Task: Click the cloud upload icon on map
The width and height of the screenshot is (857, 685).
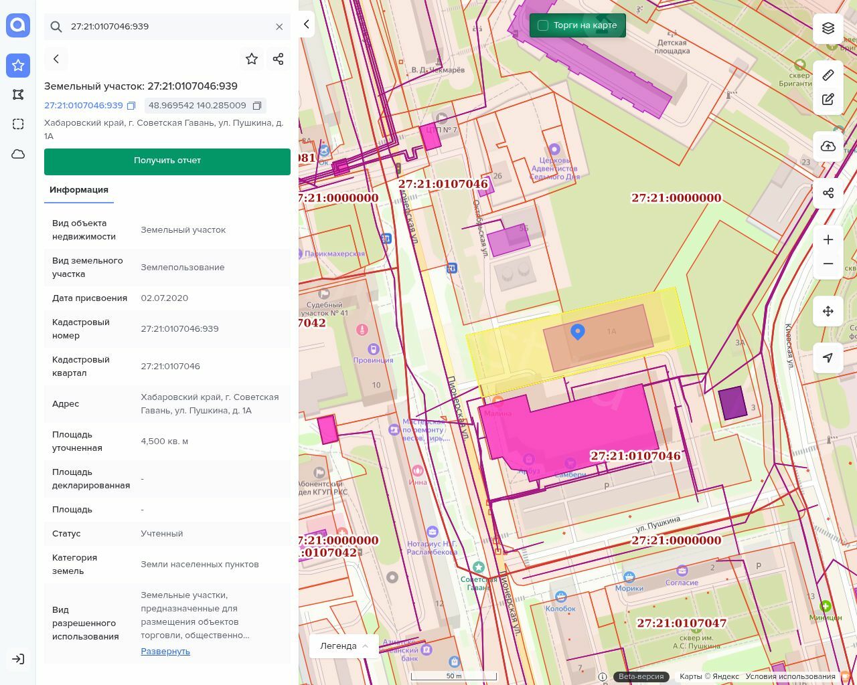Action: (x=828, y=146)
